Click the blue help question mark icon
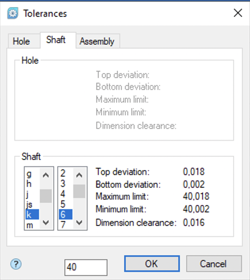Screen dimensions: 250x280 (x=16, y=264)
